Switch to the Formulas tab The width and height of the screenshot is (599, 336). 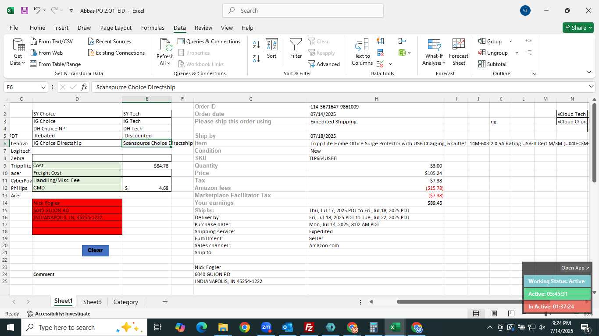pos(153,28)
